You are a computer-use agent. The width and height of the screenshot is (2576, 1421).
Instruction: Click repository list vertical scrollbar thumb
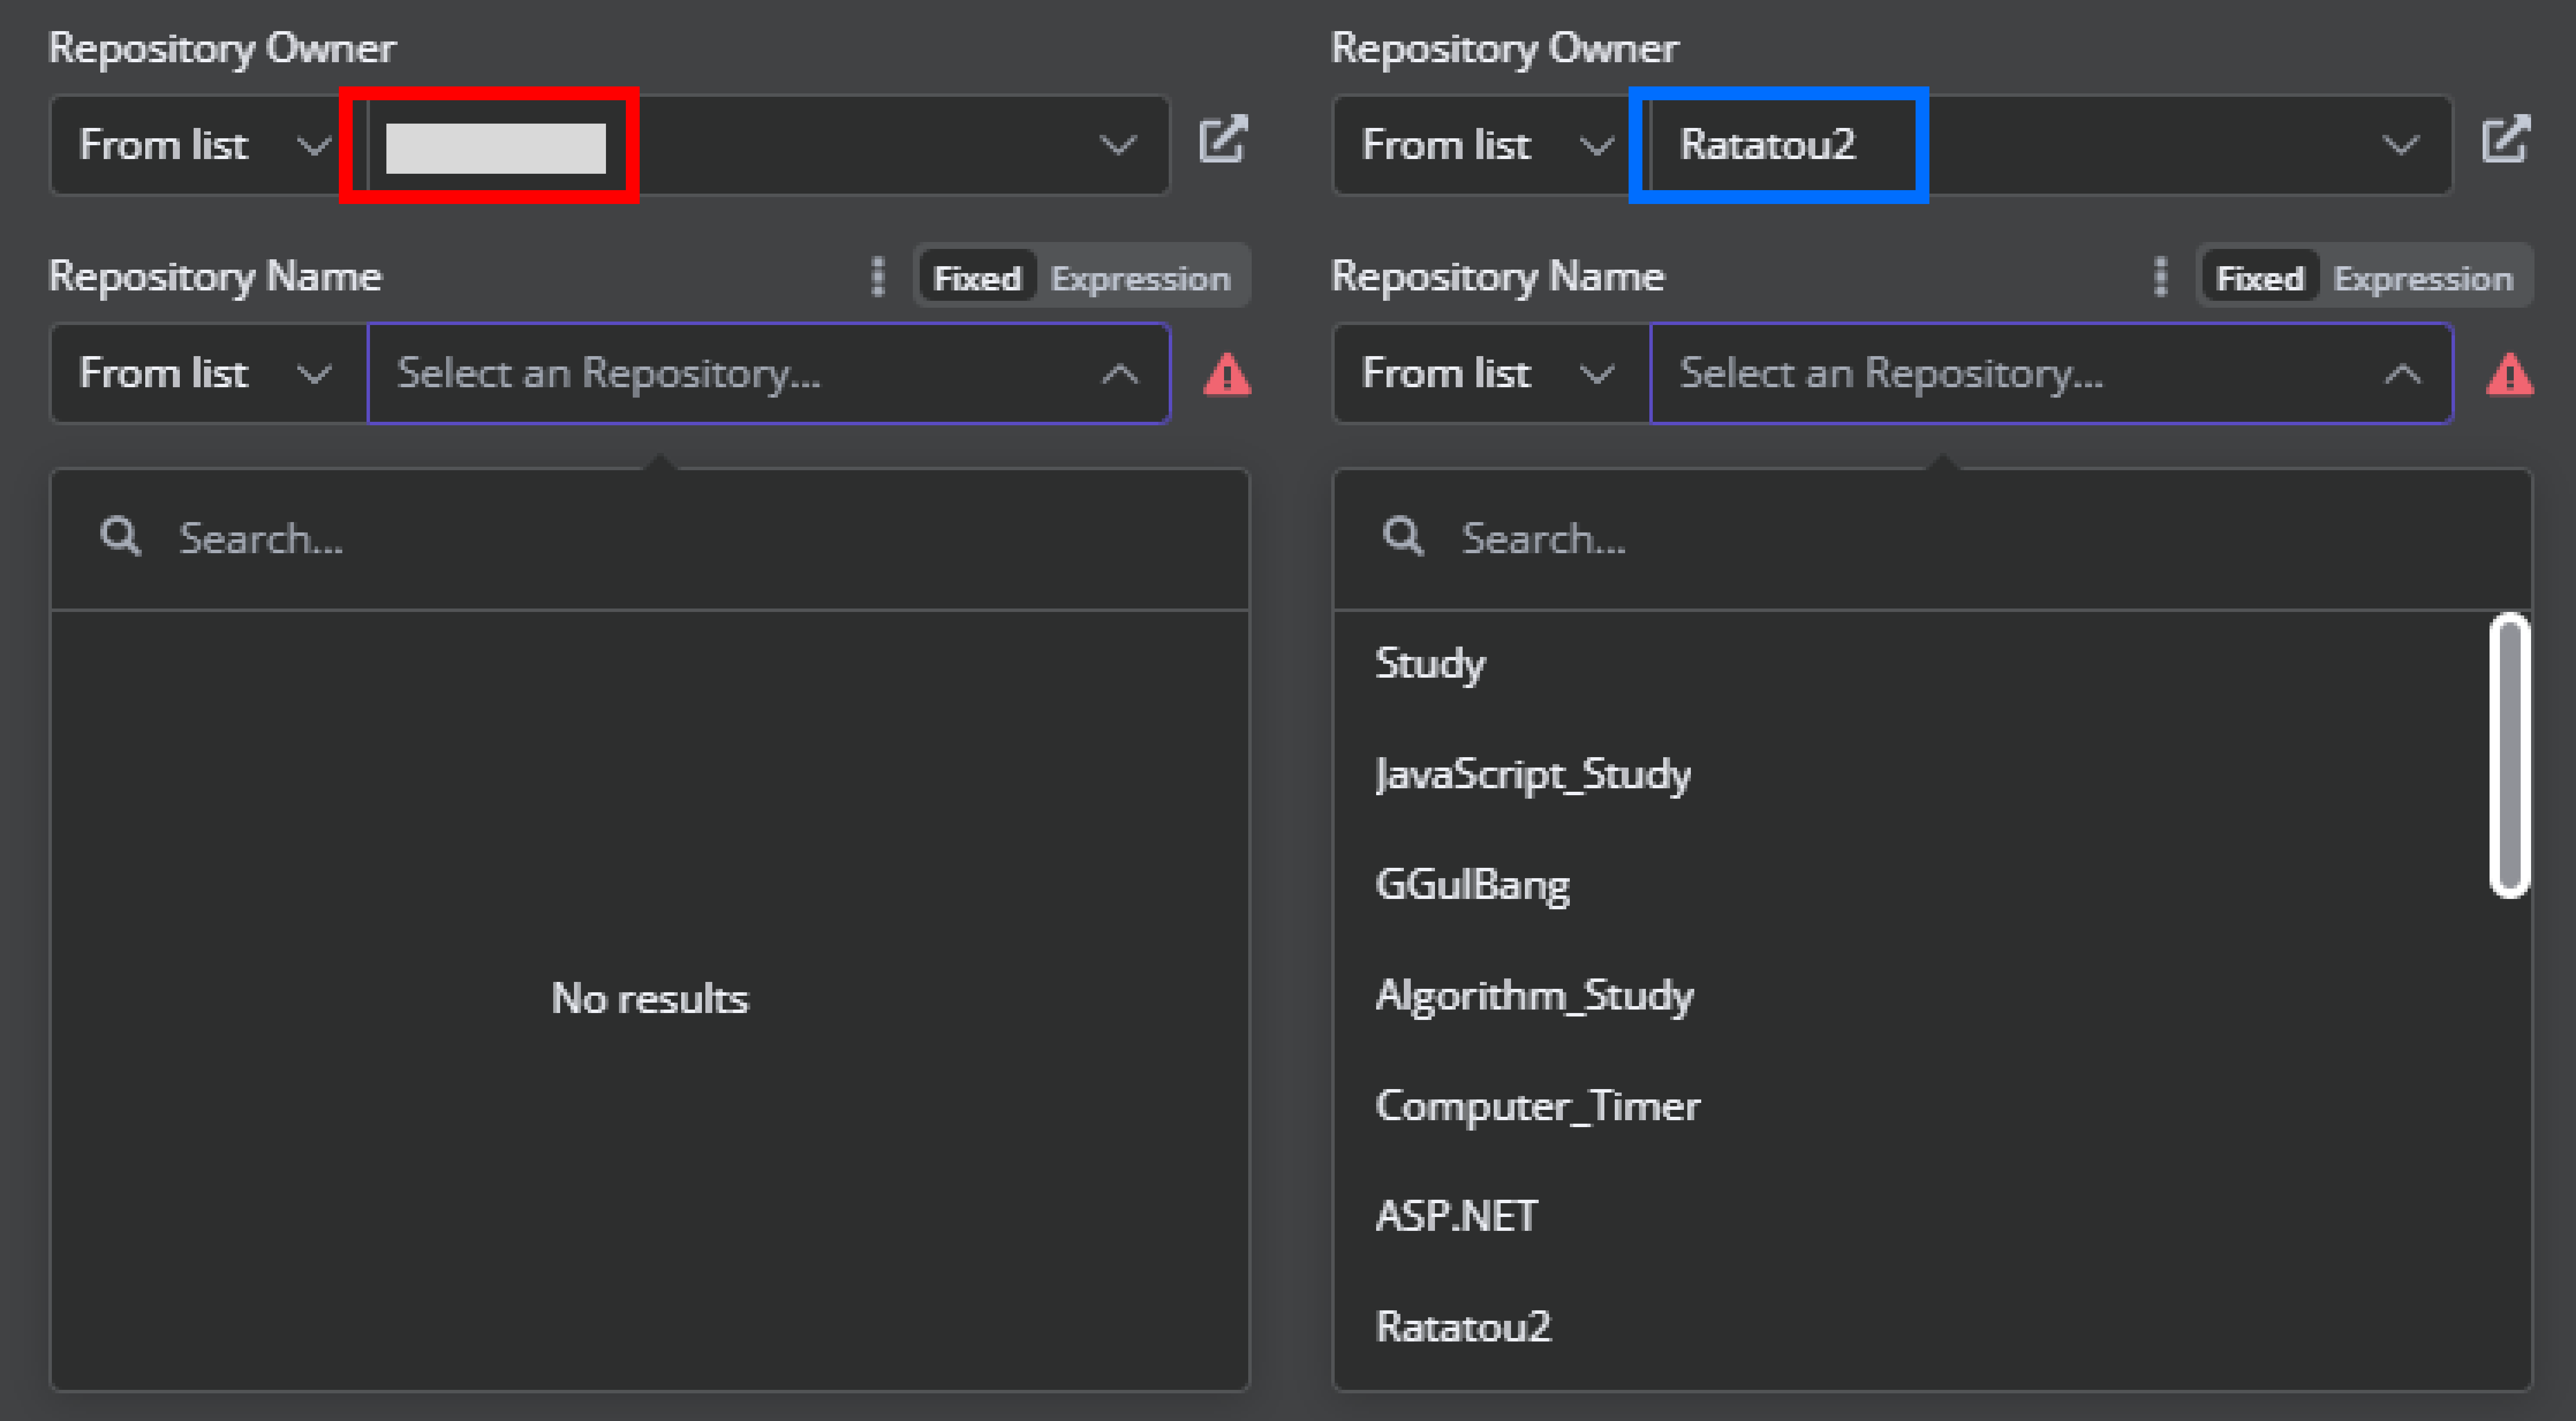pos(2509,755)
